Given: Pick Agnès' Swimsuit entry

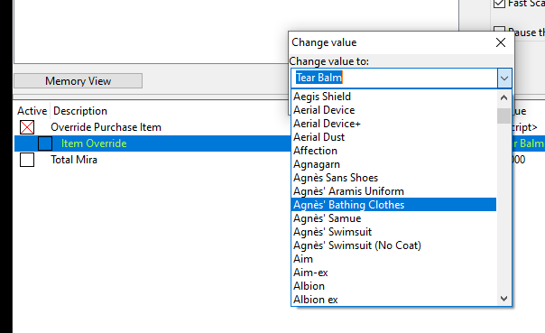Looking at the screenshot, I should pyautogui.click(x=393, y=232).
